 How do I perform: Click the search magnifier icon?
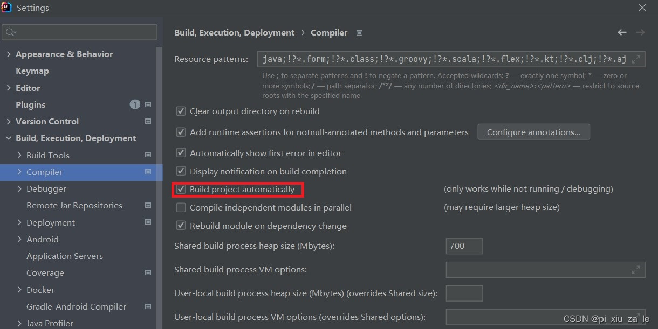tap(10, 32)
